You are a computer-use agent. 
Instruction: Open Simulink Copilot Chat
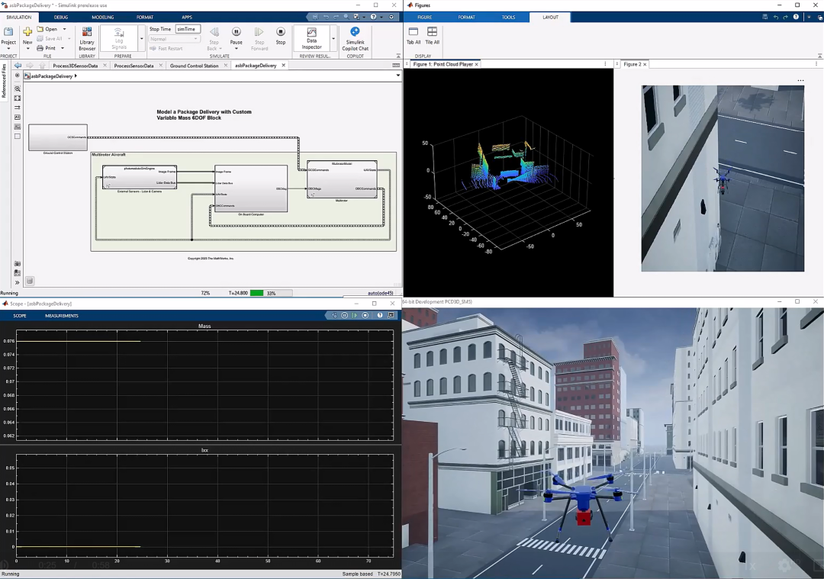click(356, 38)
